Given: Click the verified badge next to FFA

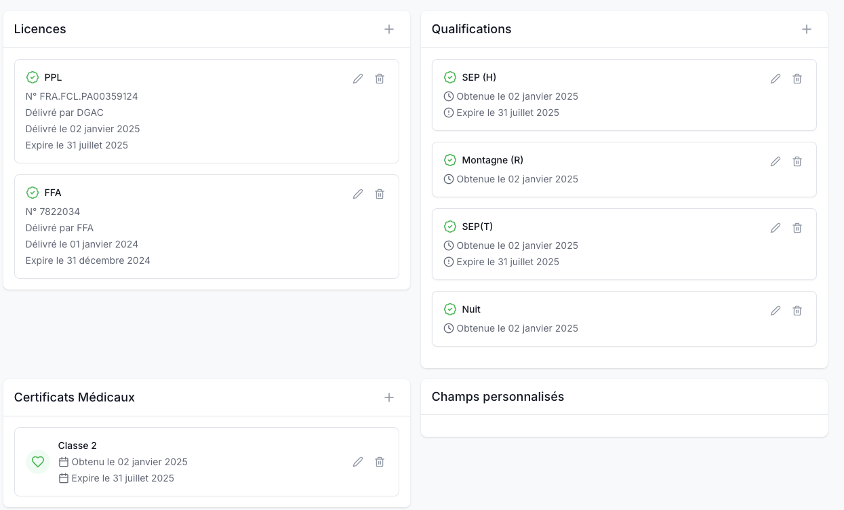Looking at the screenshot, I should 33,193.
